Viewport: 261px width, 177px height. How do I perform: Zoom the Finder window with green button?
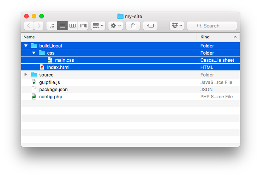pos(42,16)
